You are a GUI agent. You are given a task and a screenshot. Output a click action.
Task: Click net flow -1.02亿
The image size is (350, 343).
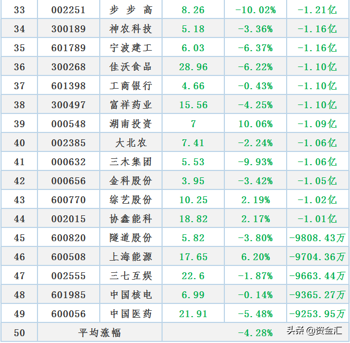coord(317,199)
